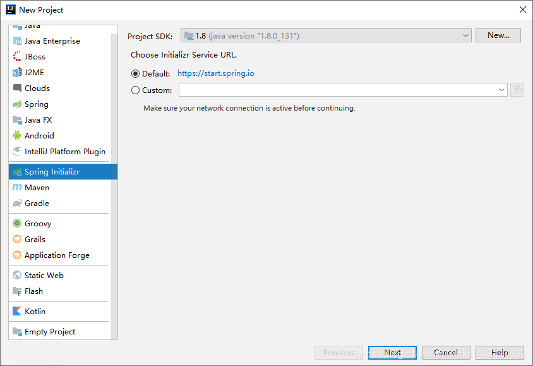Click the disabled Previous button
The height and width of the screenshot is (366, 533).
338,353
